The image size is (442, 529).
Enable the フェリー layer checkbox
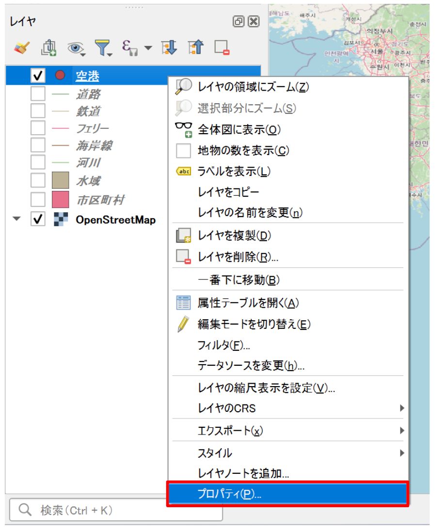[38, 128]
